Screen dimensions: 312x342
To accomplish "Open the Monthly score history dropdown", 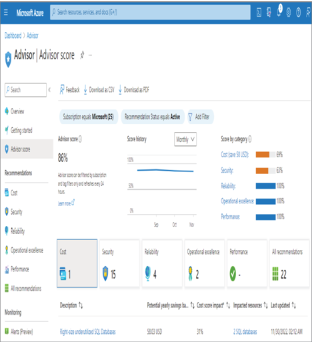I will click(185, 139).
